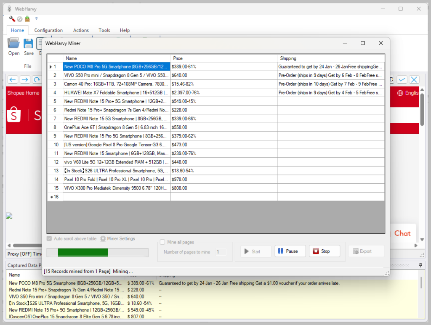Select row 4 HUAWEI Mate X7 name cell
Viewport: 431px width, 325px height.
click(x=116, y=92)
